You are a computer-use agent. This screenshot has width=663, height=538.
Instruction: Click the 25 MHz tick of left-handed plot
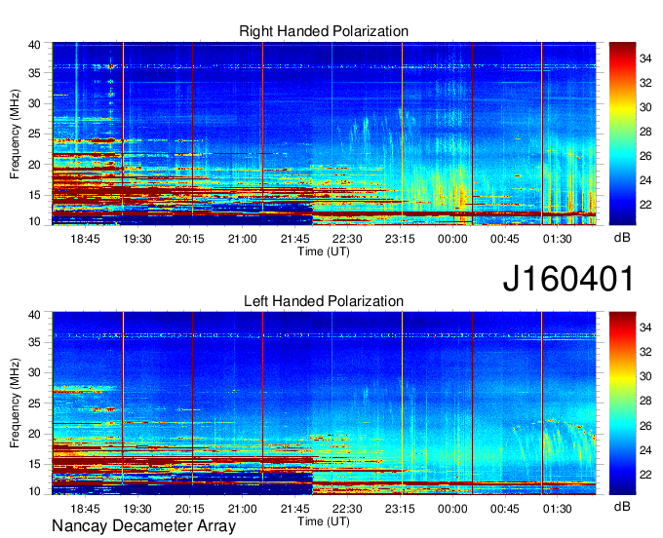click(x=34, y=403)
